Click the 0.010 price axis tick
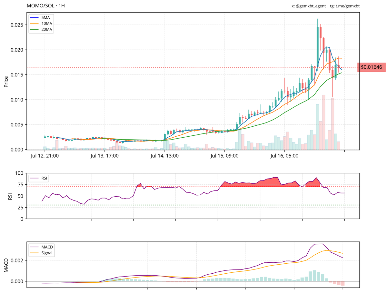Viewport: 387px width, 293px height. click(17, 100)
